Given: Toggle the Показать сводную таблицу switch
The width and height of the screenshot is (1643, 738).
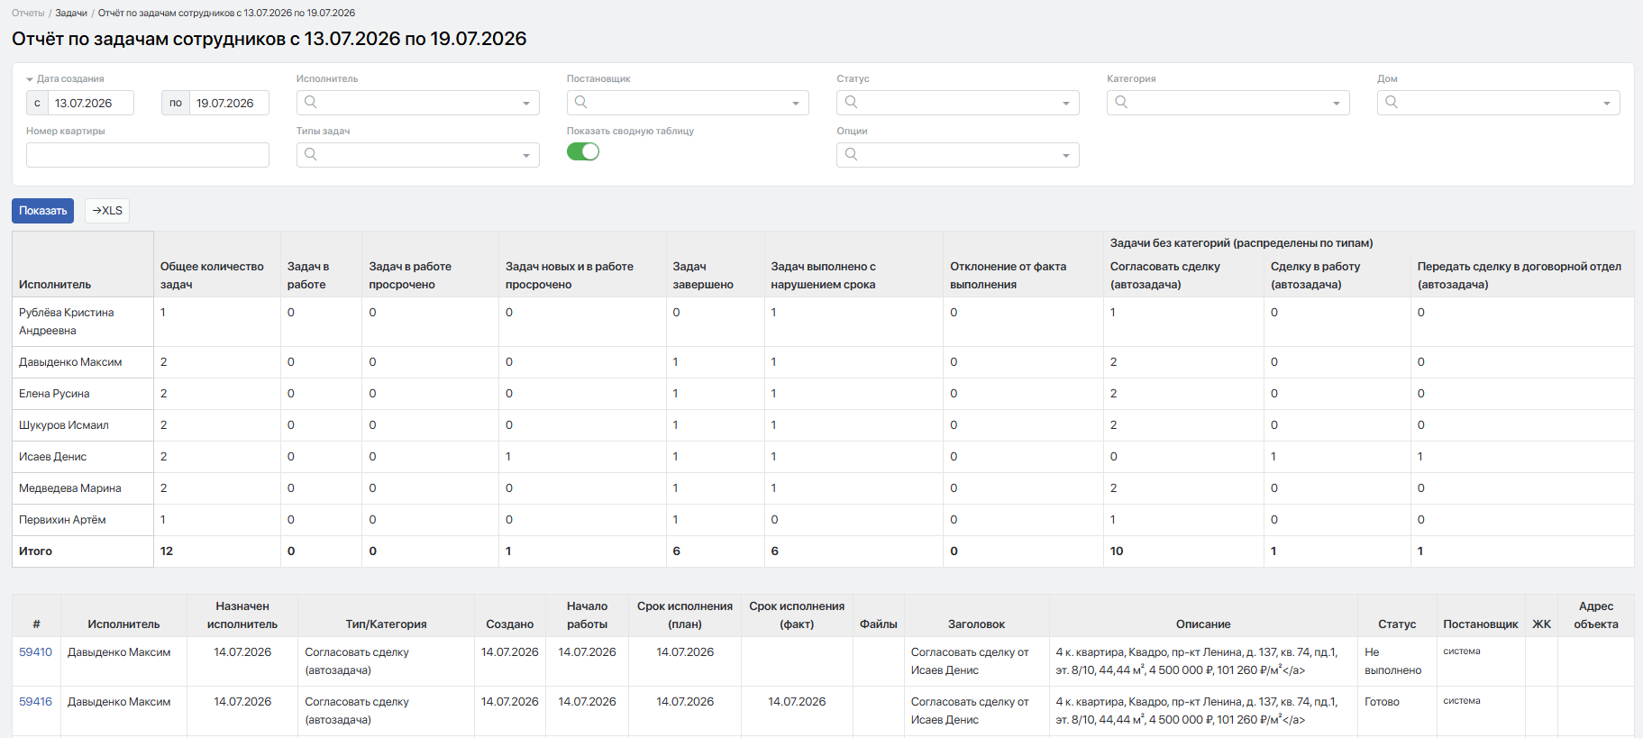Looking at the screenshot, I should tap(583, 151).
